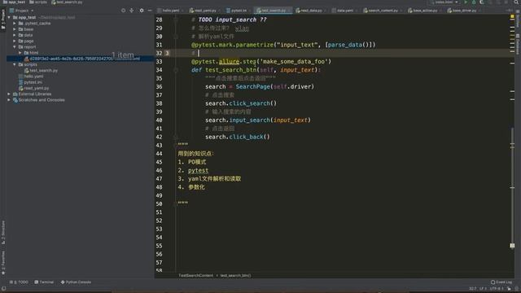Image resolution: width=521 pixels, height=293 pixels.
Task: Click UTF-8 encoding in status bar
Action: click(497, 289)
